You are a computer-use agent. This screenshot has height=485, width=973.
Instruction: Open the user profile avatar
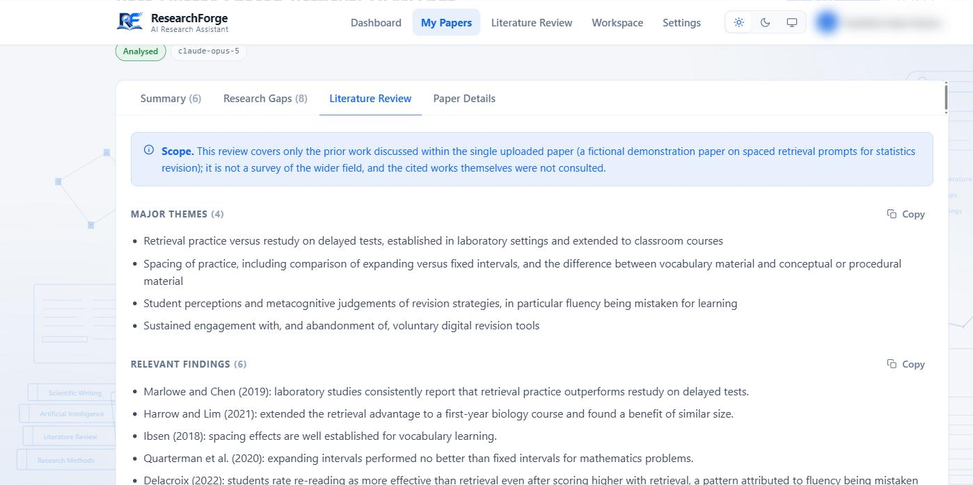point(827,22)
